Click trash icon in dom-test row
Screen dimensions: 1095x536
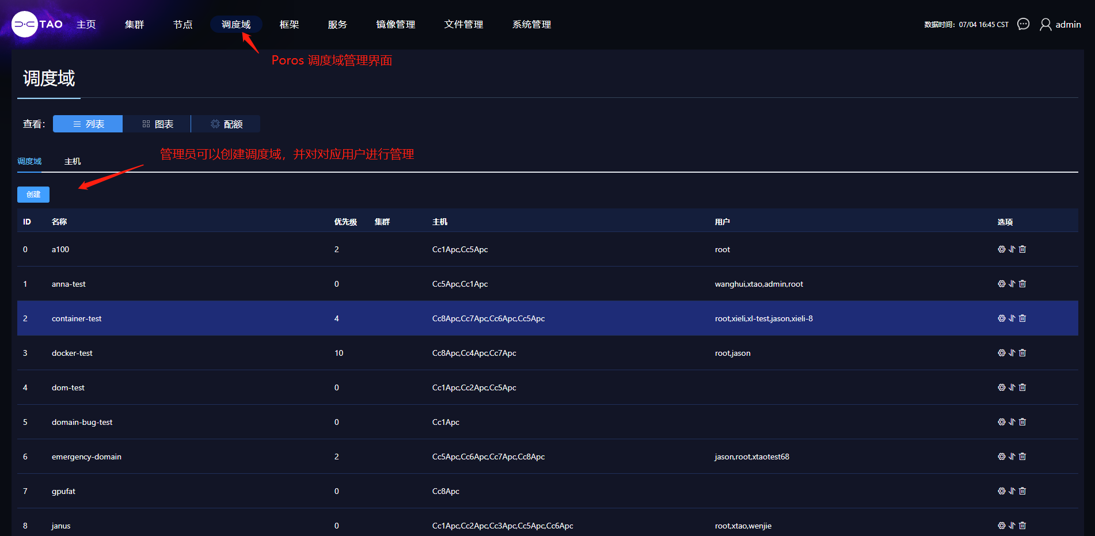(1022, 387)
